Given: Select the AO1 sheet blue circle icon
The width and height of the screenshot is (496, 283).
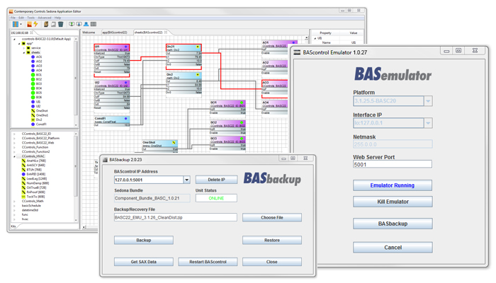Looking at the screenshot, I should coord(33,57).
